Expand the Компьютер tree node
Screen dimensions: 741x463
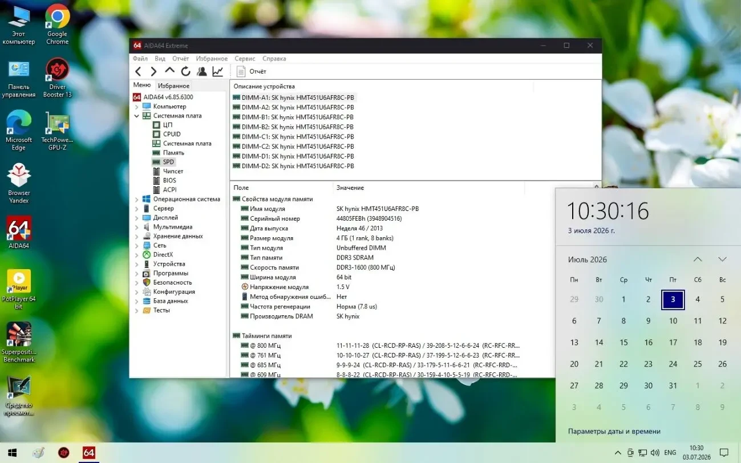(x=137, y=107)
